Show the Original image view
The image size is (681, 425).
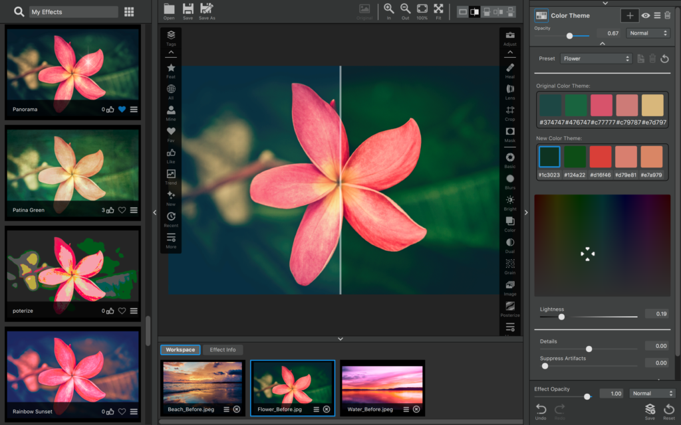[x=364, y=12]
